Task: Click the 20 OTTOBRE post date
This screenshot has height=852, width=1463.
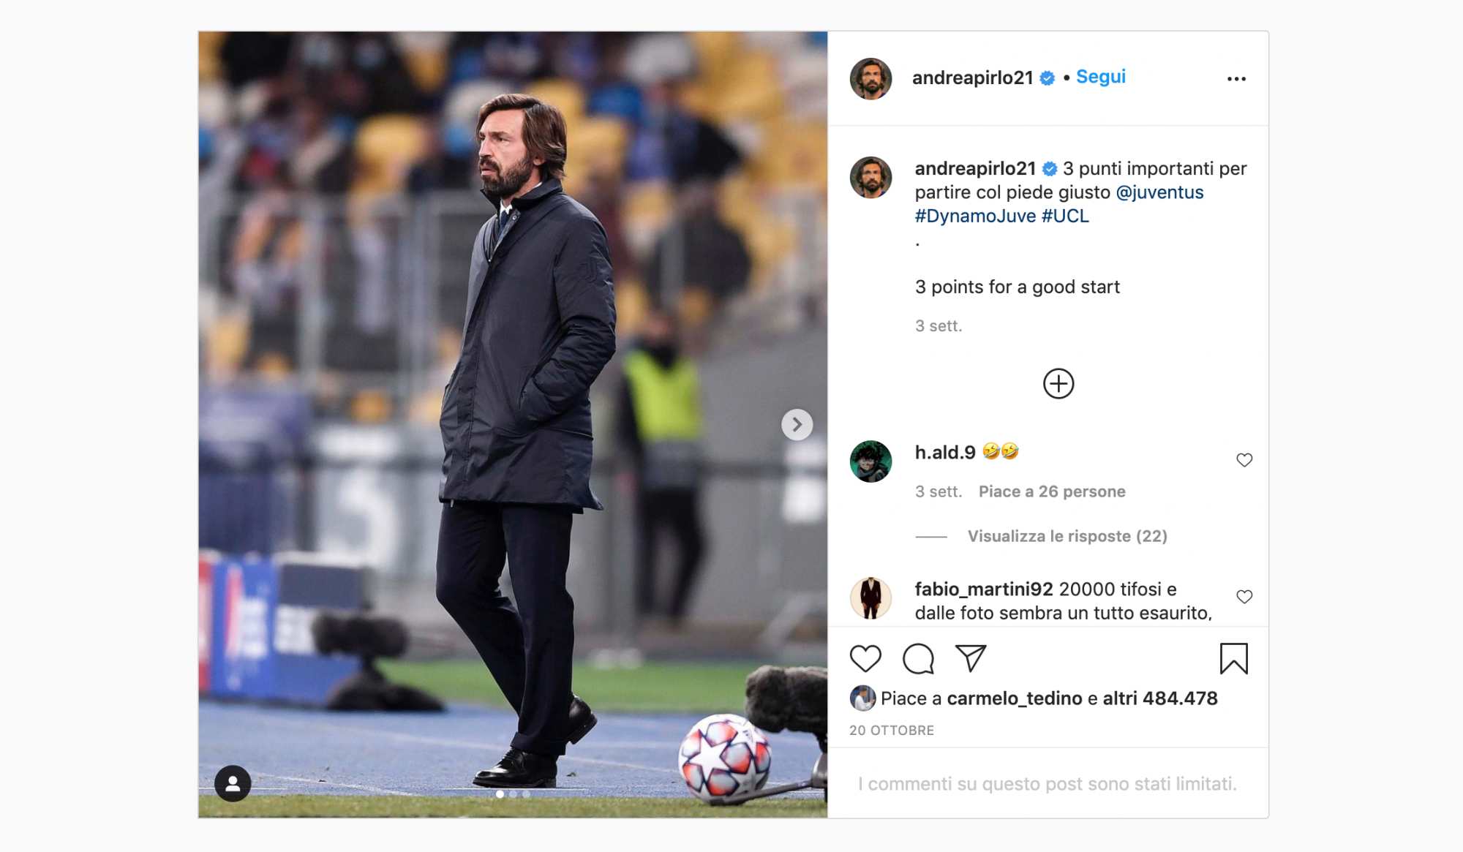Action: [892, 731]
